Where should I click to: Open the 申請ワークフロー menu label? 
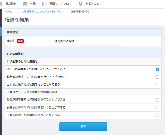tap(60, 4)
